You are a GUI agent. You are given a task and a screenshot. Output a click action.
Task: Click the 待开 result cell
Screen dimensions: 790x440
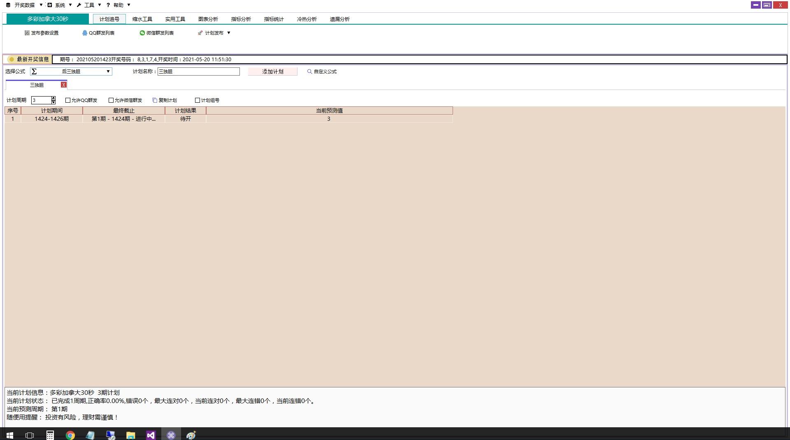pos(186,119)
